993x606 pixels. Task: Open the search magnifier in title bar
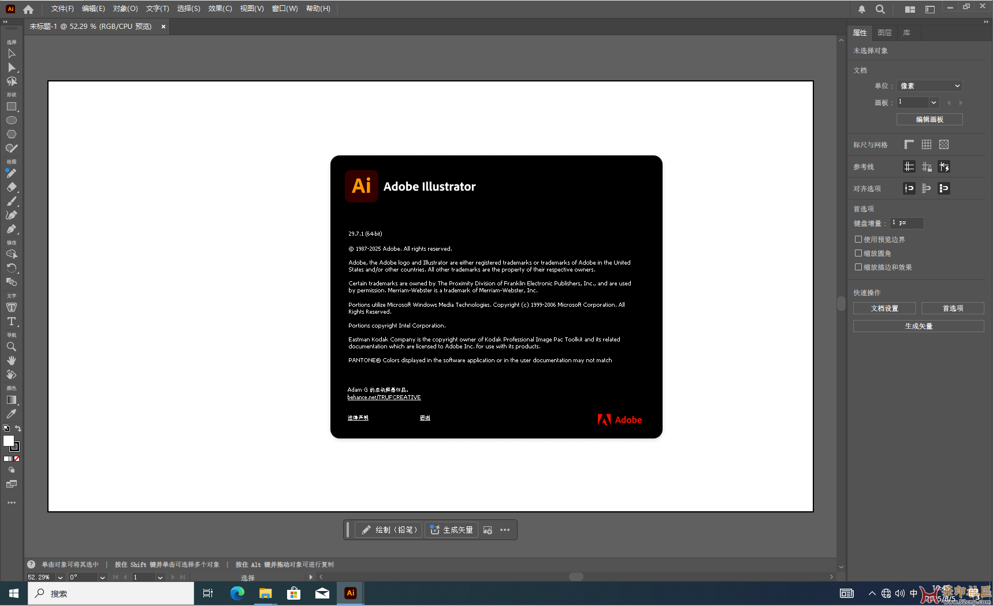[x=880, y=9]
